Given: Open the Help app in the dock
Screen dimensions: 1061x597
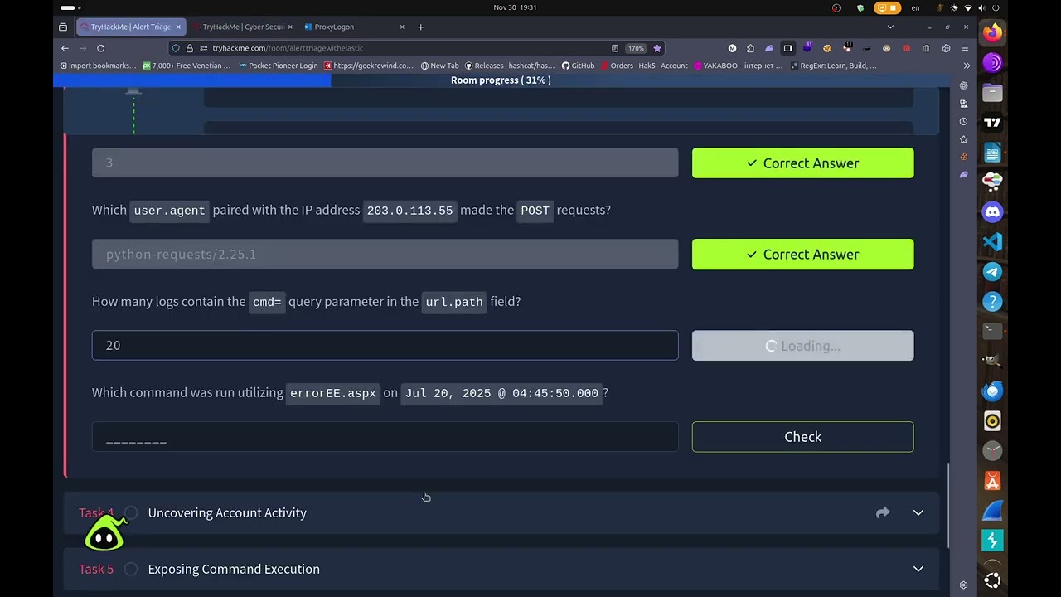Looking at the screenshot, I should [x=992, y=301].
